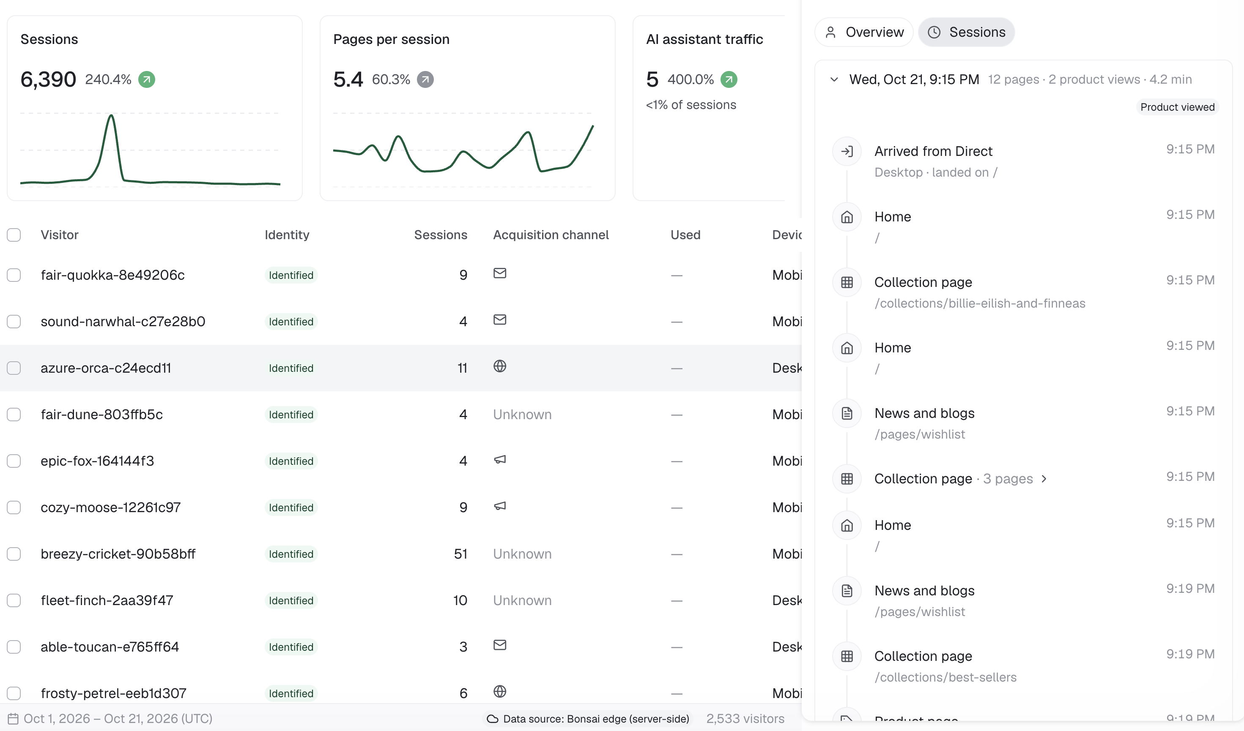Click the Arrived from Direct entry icon
The image size is (1244, 731).
[847, 151]
